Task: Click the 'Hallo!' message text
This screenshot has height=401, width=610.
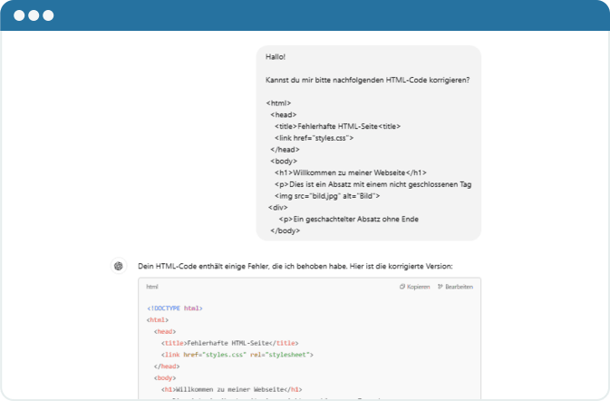Action: tap(276, 57)
